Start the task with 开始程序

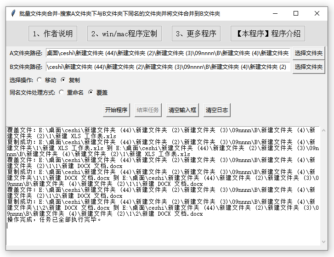point(116,110)
